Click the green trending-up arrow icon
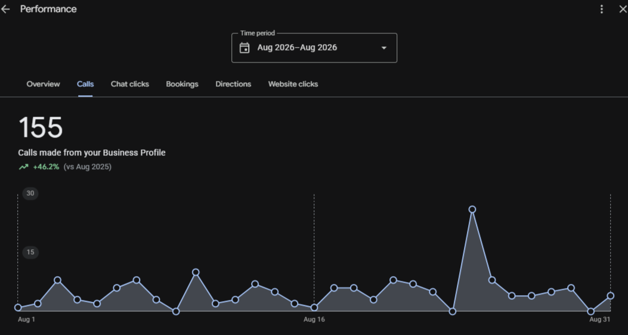Viewport: 628px width, 335px height. pos(24,167)
